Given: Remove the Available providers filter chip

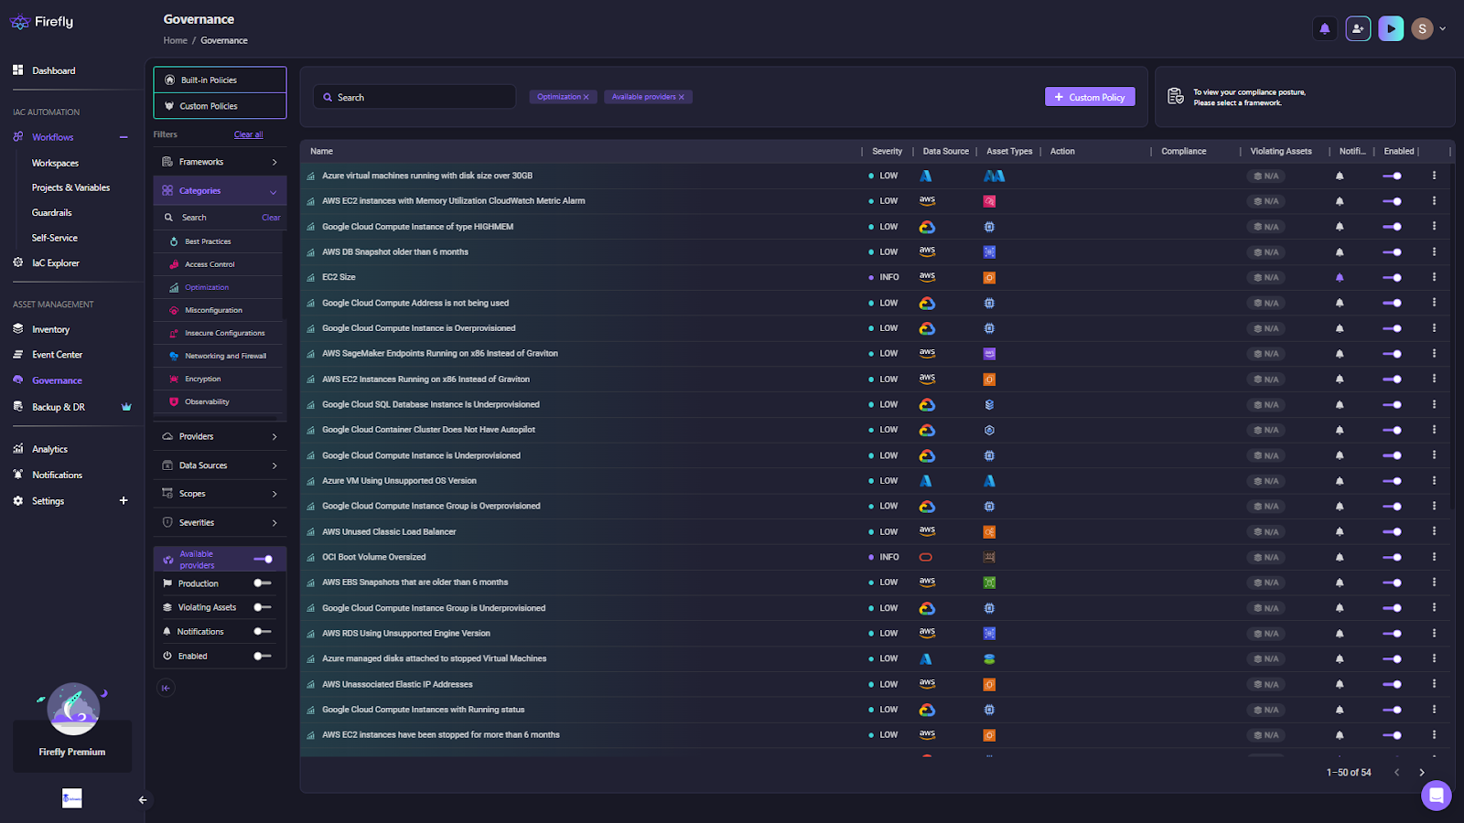Looking at the screenshot, I should [682, 97].
